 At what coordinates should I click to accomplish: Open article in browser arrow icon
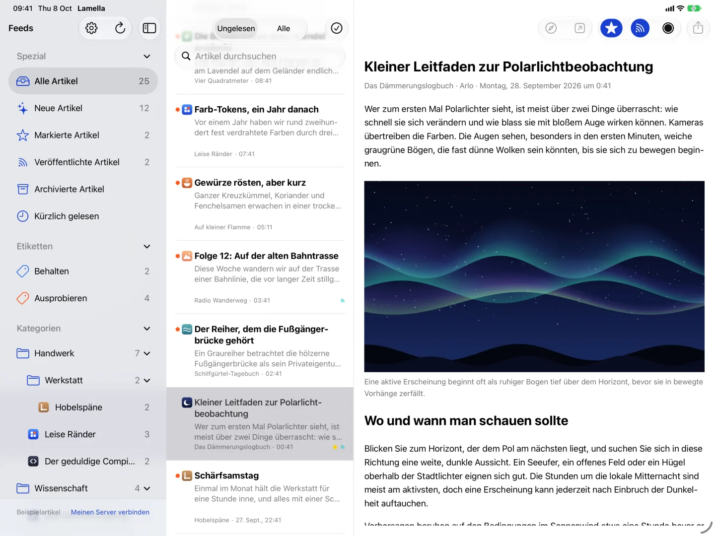coord(579,28)
